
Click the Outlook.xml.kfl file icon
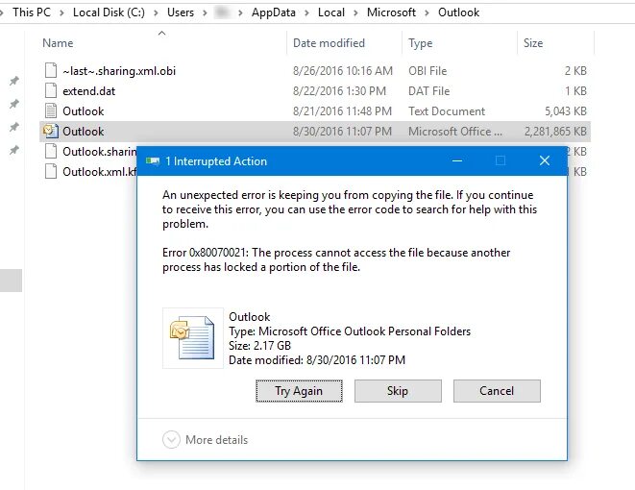(x=51, y=172)
